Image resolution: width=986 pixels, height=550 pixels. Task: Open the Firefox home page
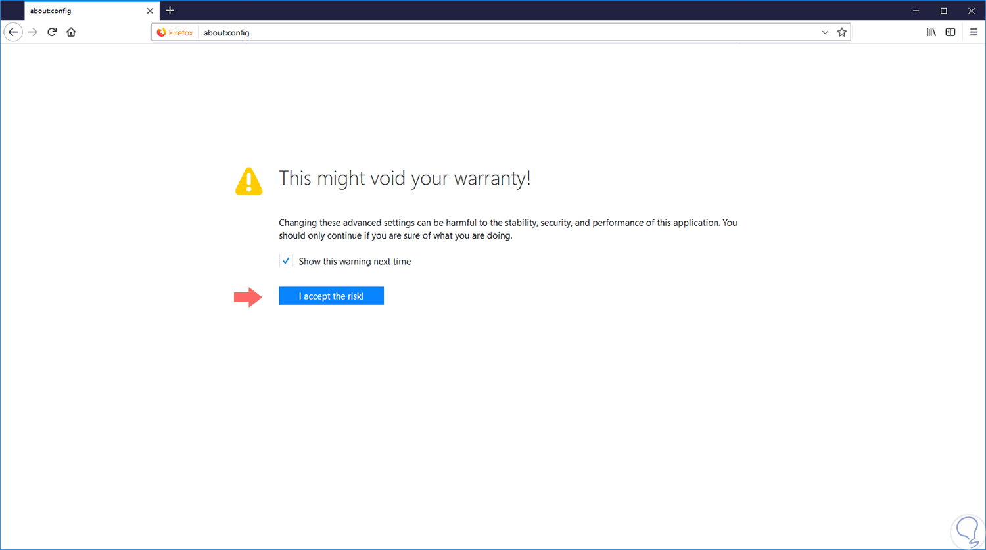pyautogui.click(x=71, y=32)
